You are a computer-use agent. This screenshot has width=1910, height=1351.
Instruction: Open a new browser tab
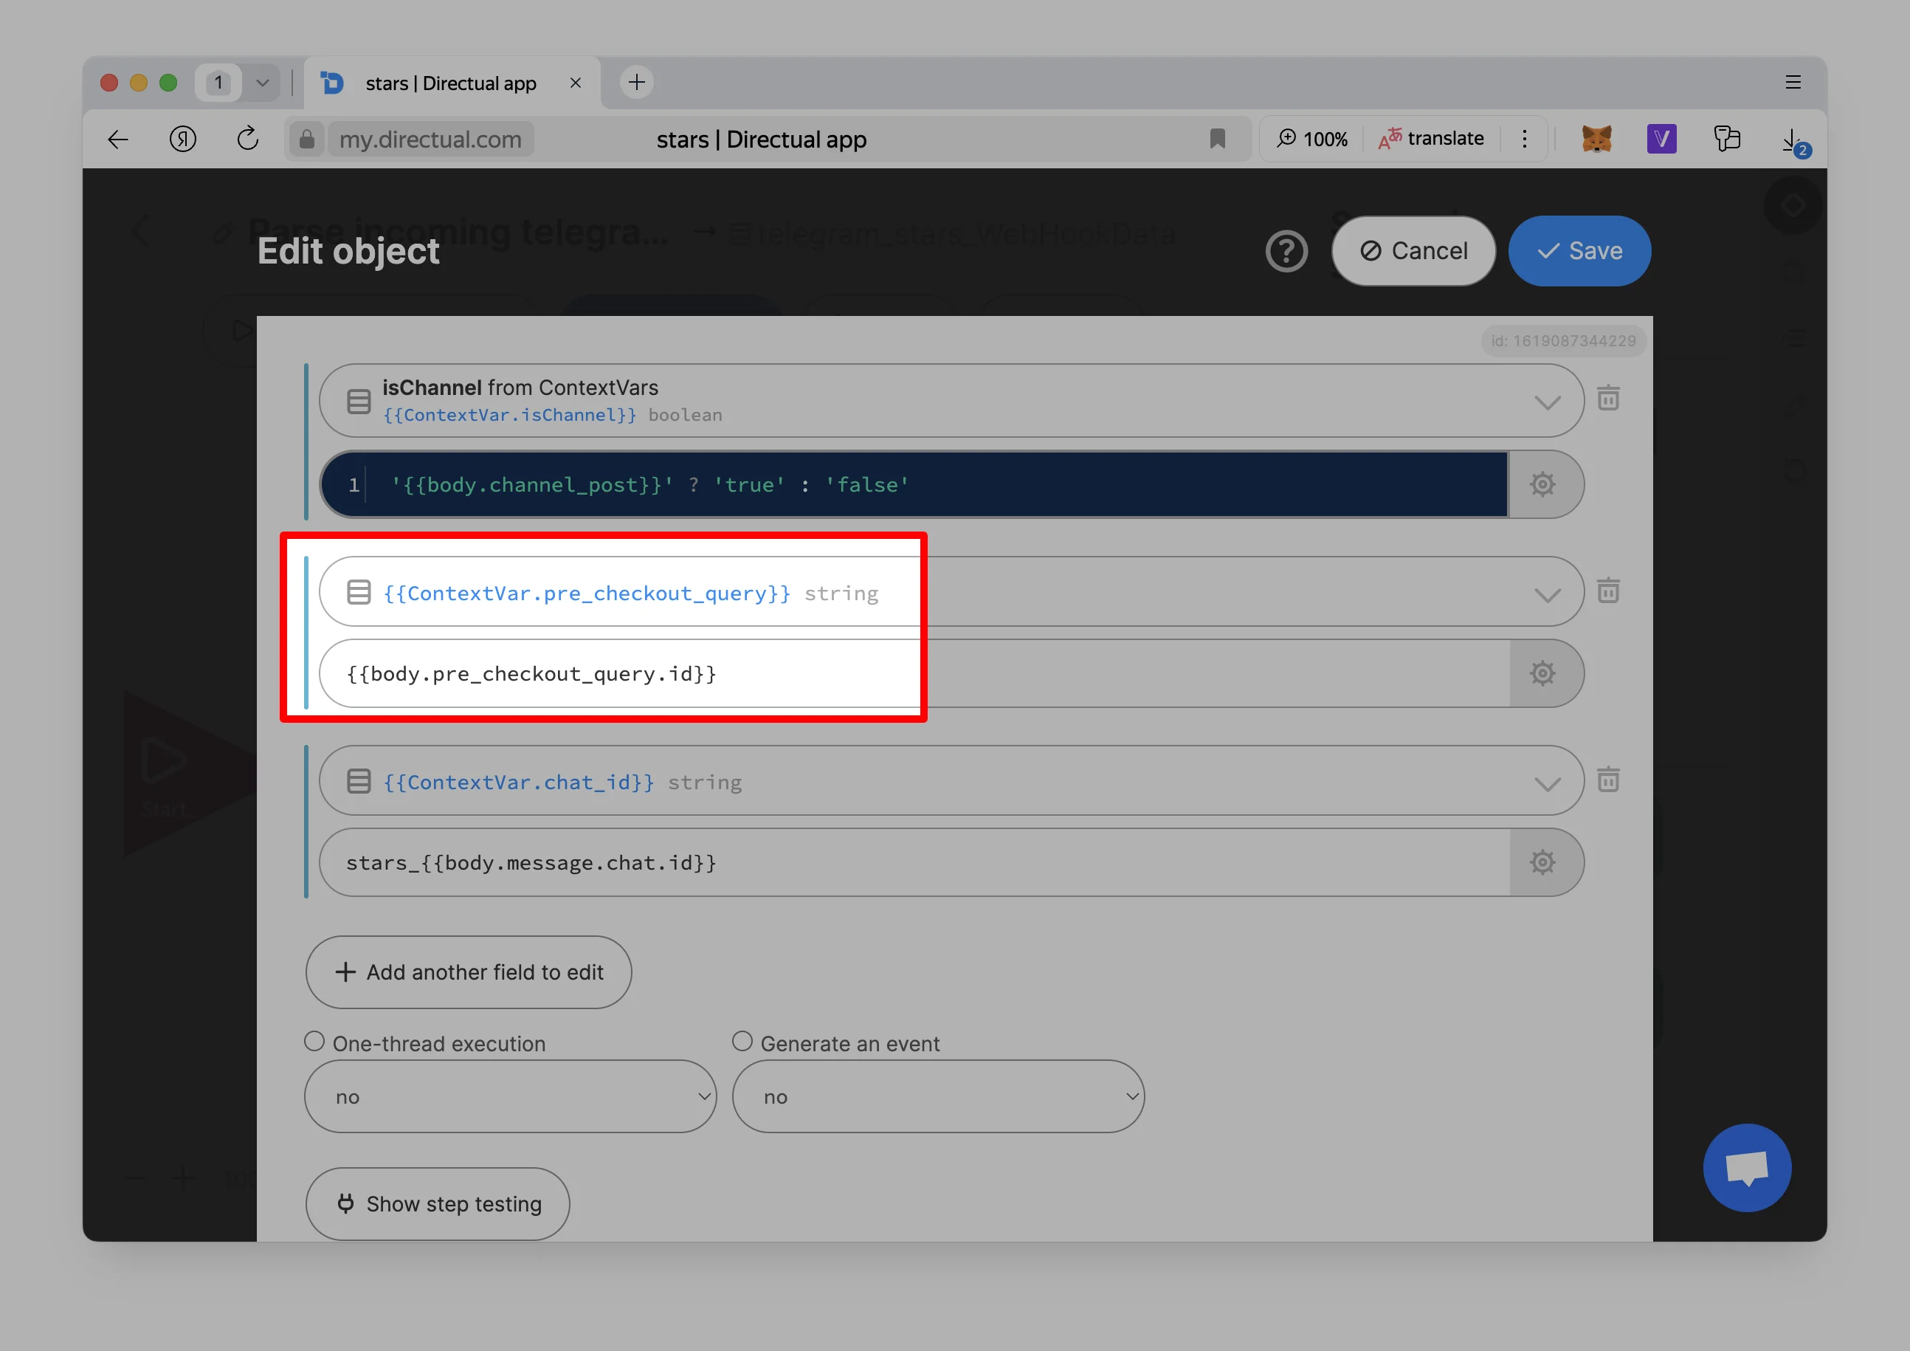pos(636,83)
